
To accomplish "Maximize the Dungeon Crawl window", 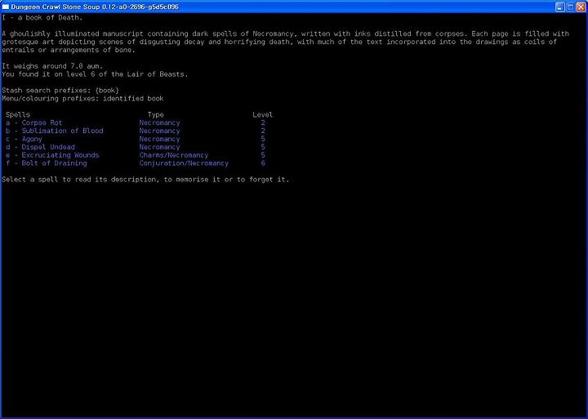I will tap(570, 7).
